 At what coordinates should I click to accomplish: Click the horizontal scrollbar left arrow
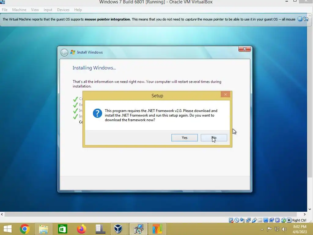2,214
